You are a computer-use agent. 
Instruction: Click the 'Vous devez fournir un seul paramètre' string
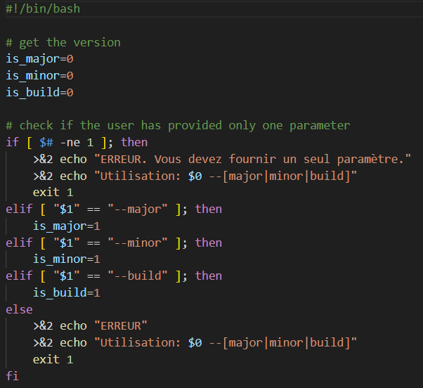pos(252,159)
